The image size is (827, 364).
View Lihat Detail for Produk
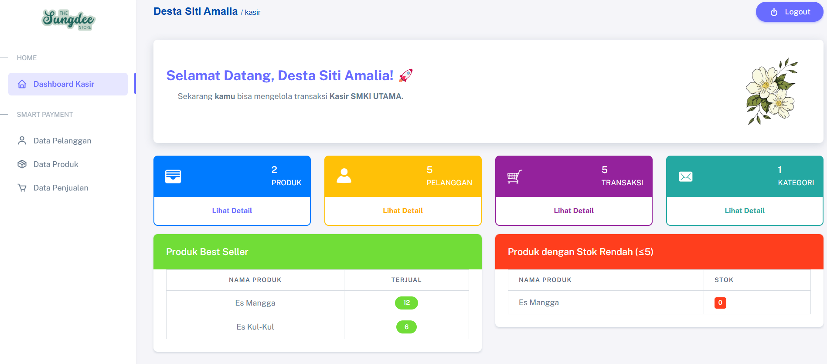232,211
